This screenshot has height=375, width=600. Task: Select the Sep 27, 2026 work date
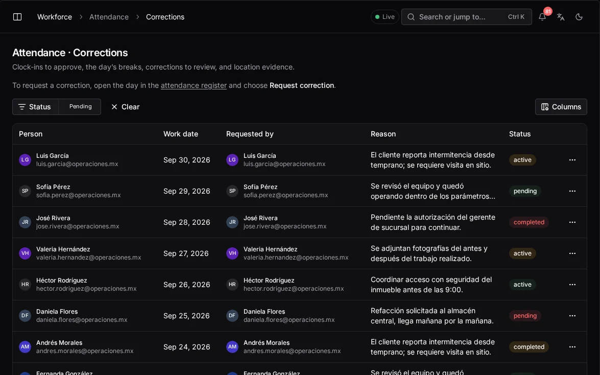pyautogui.click(x=186, y=253)
